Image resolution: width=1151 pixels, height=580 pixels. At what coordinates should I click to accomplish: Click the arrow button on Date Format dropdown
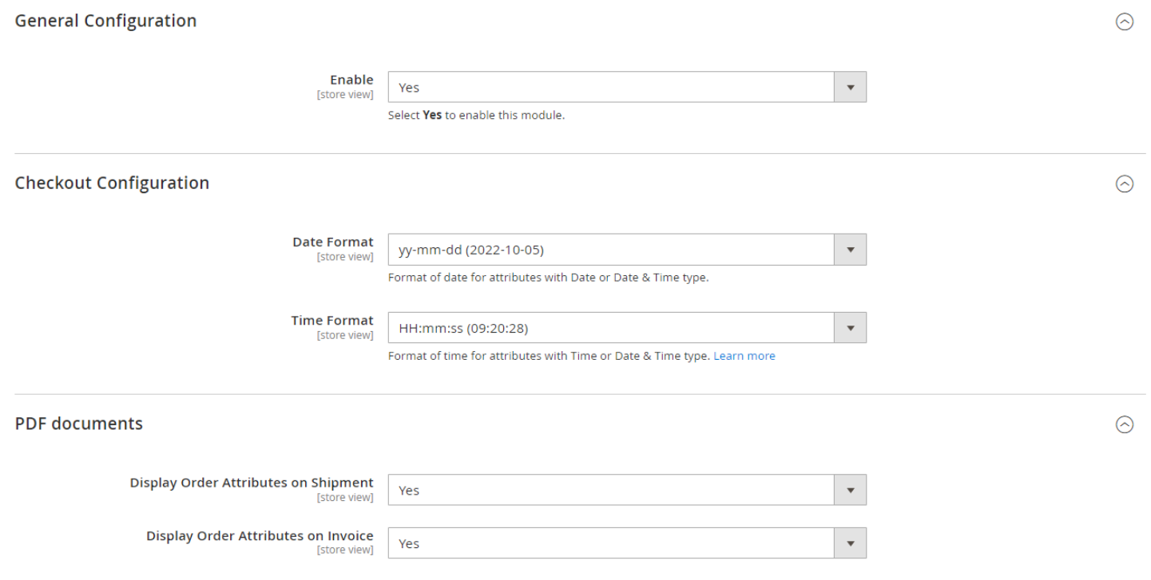point(850,250)
